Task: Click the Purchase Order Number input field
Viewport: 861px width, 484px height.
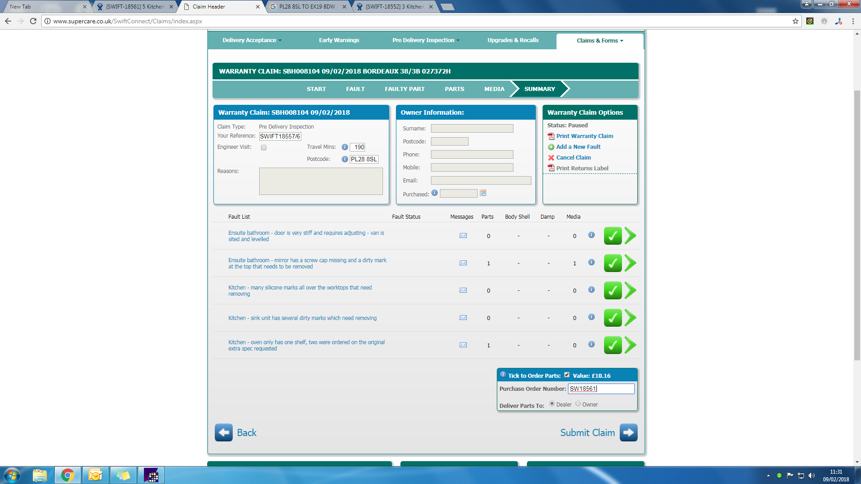Action: [x=601, y=389]
